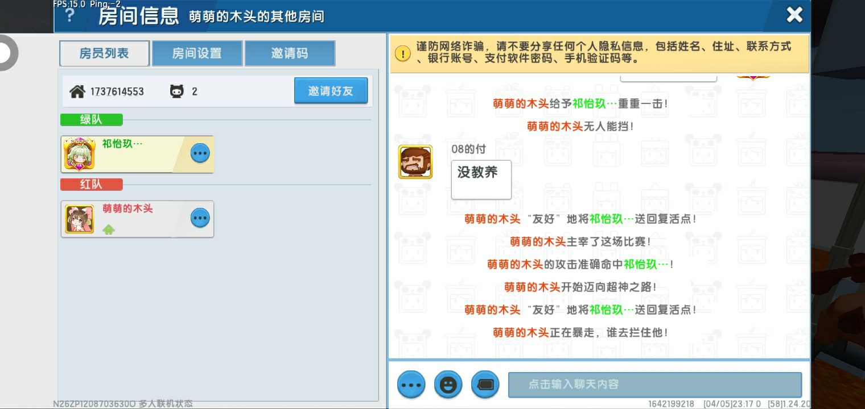This screenshot has height=409, width=865.
Task: Open the 房间设置 tab
Action: pos(197,53)
